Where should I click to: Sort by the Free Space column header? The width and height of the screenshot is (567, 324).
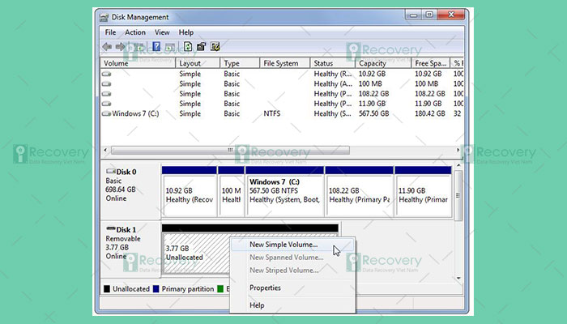pos(431,63)
